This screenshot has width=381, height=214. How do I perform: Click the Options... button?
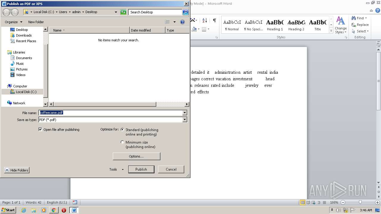(136, 156)
